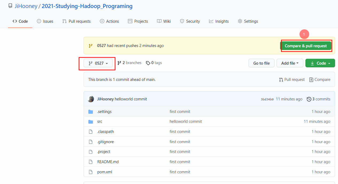View the 3 commits history link
The width and height of the screenshot is (338, 184).
(x=319, y=99)
